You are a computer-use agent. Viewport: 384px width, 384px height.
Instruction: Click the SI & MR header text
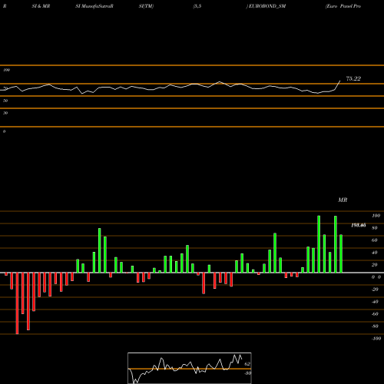[x=41, y=6]
